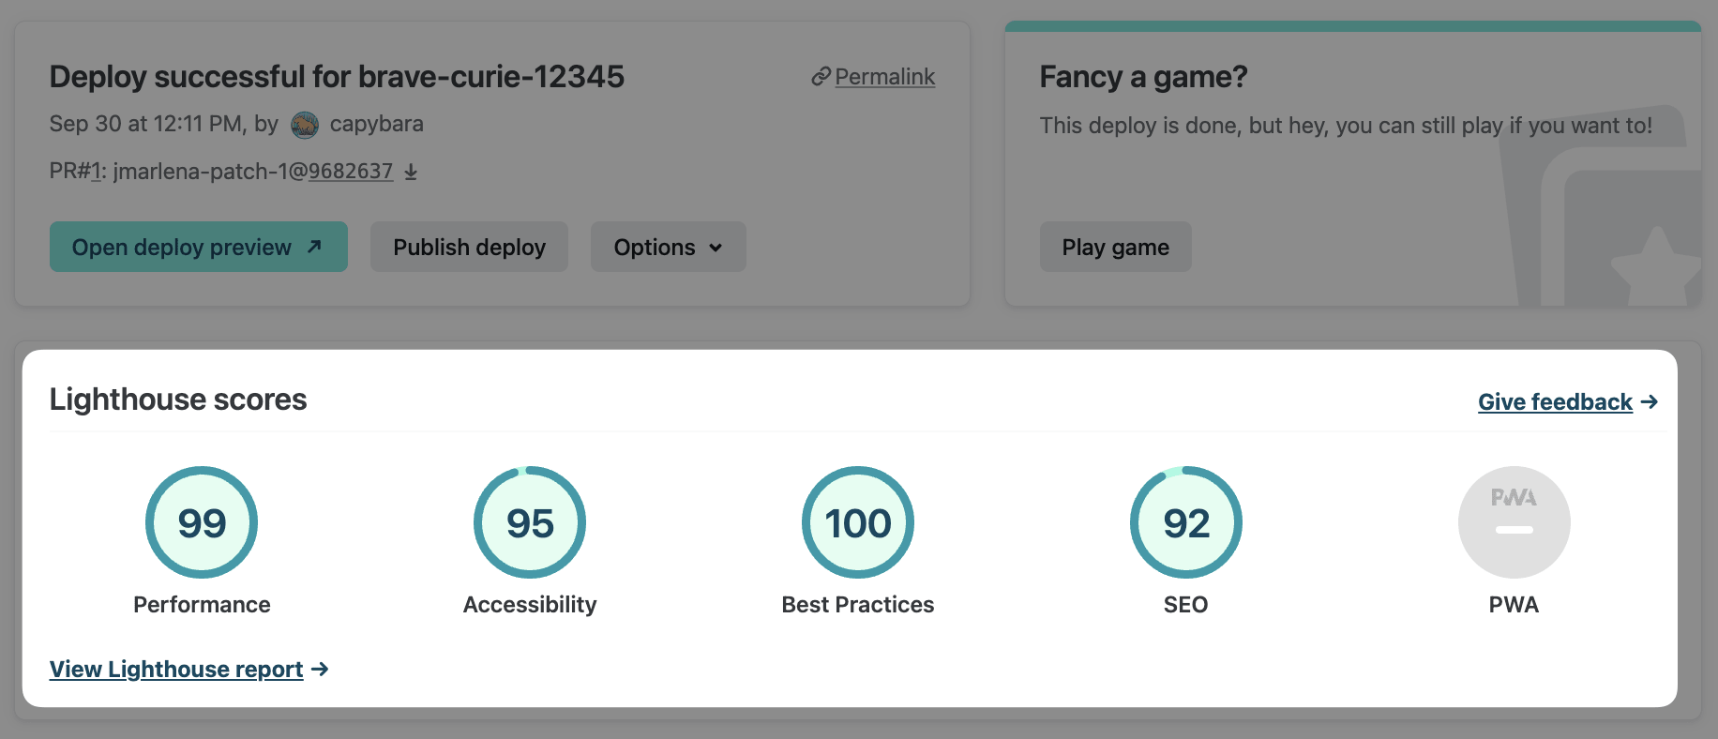The width and height of the screenshot is (1718, 739).
Task: Click the PWA badge icon
Action: point(1514,522)
